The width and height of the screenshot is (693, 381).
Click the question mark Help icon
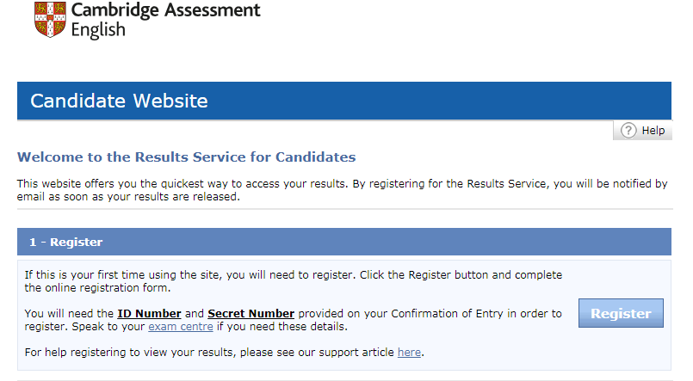628,131
